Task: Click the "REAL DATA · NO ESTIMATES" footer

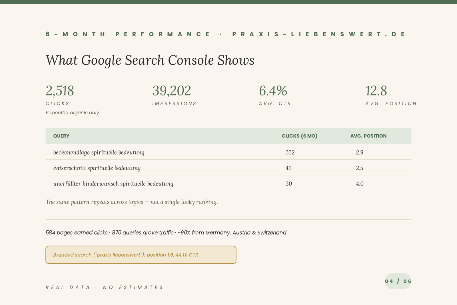Action: (104, 287)
